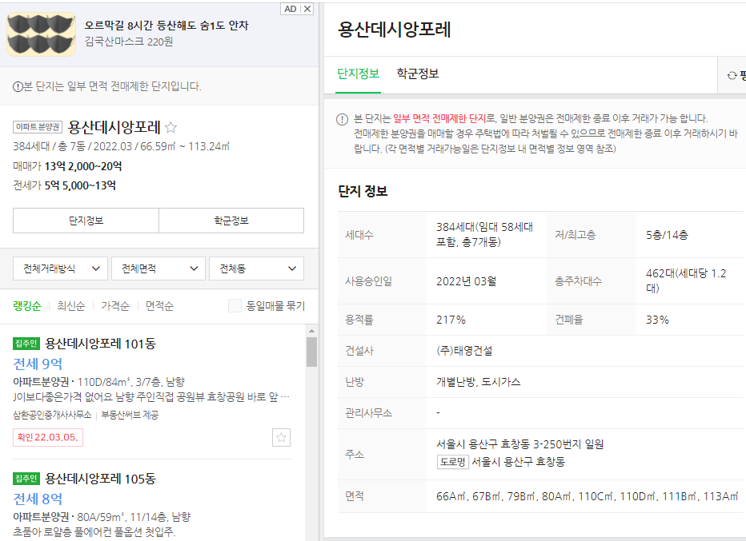Click the 전세 9억 price
Screen dimensions: 746x541
[x=38, y=364]
